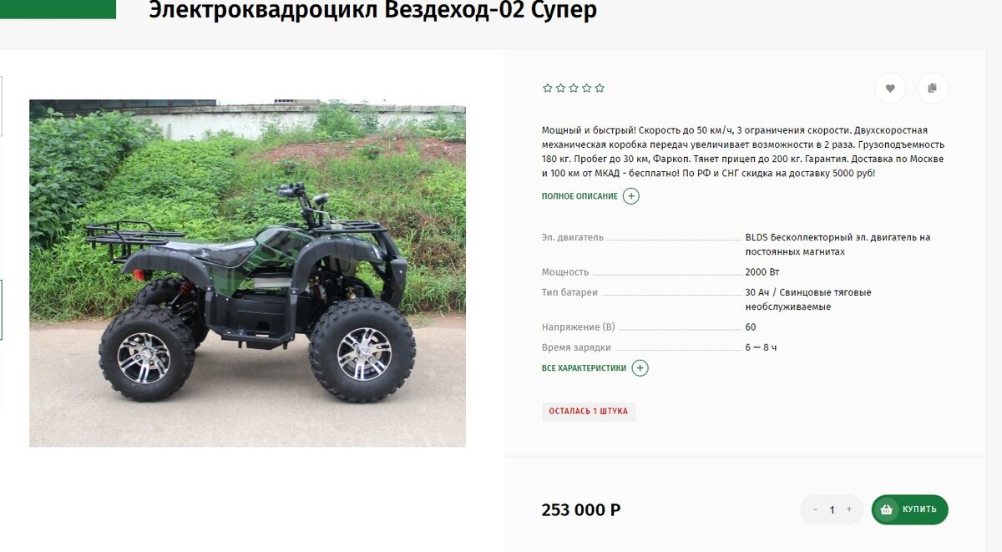Click the first rating star

548,88
